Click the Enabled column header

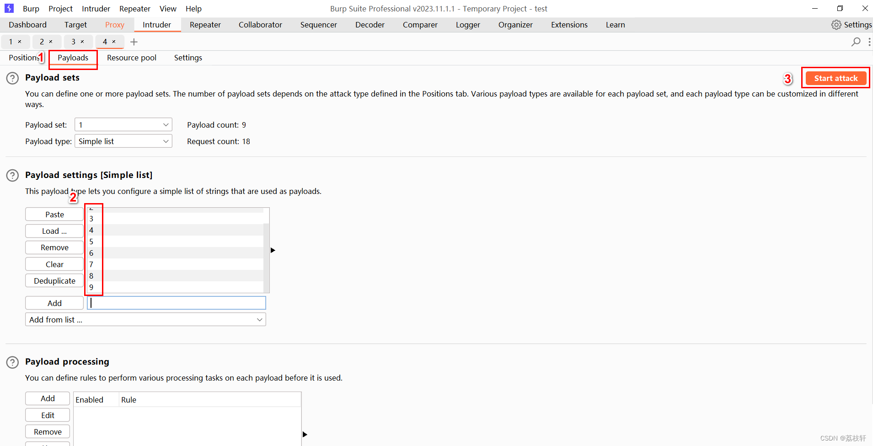[96, 400]
